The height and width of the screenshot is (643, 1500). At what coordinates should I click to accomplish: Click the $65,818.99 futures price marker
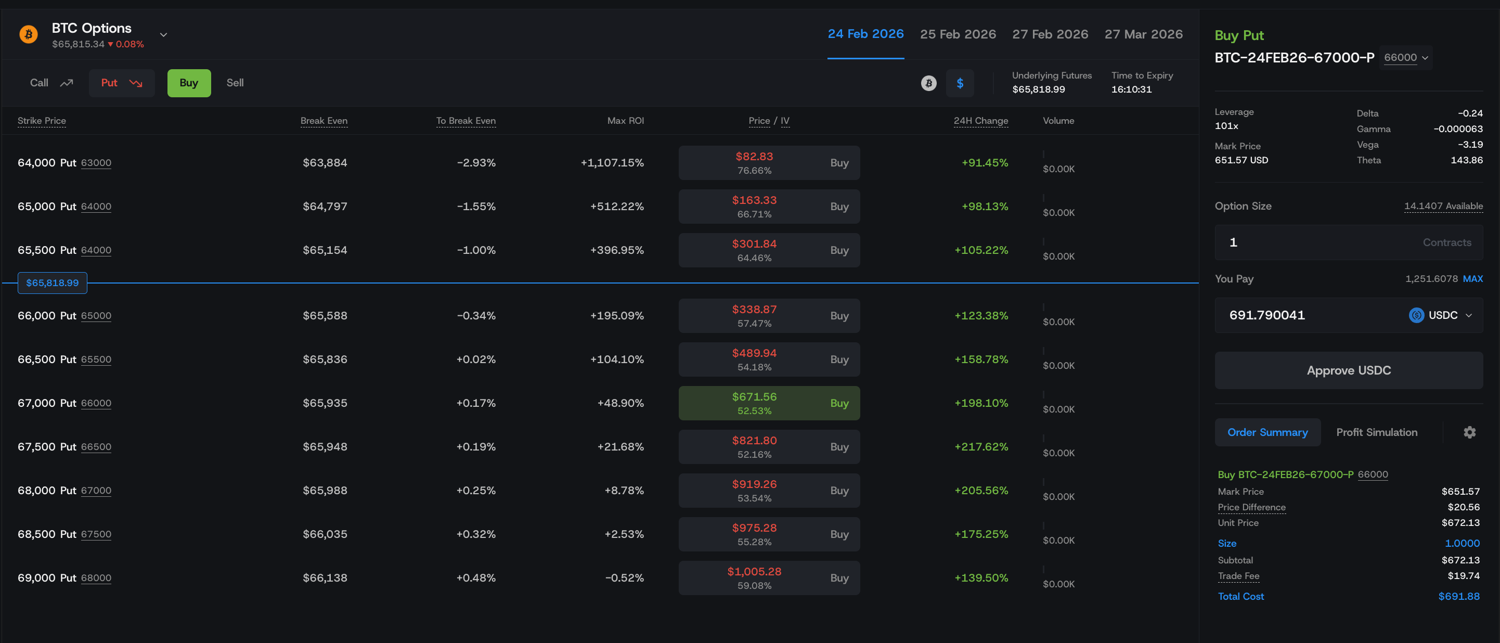tap(53, 282)
